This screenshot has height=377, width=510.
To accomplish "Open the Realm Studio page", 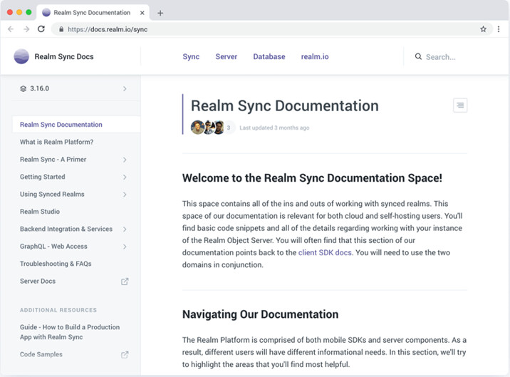I will click(x=40, y=212).
